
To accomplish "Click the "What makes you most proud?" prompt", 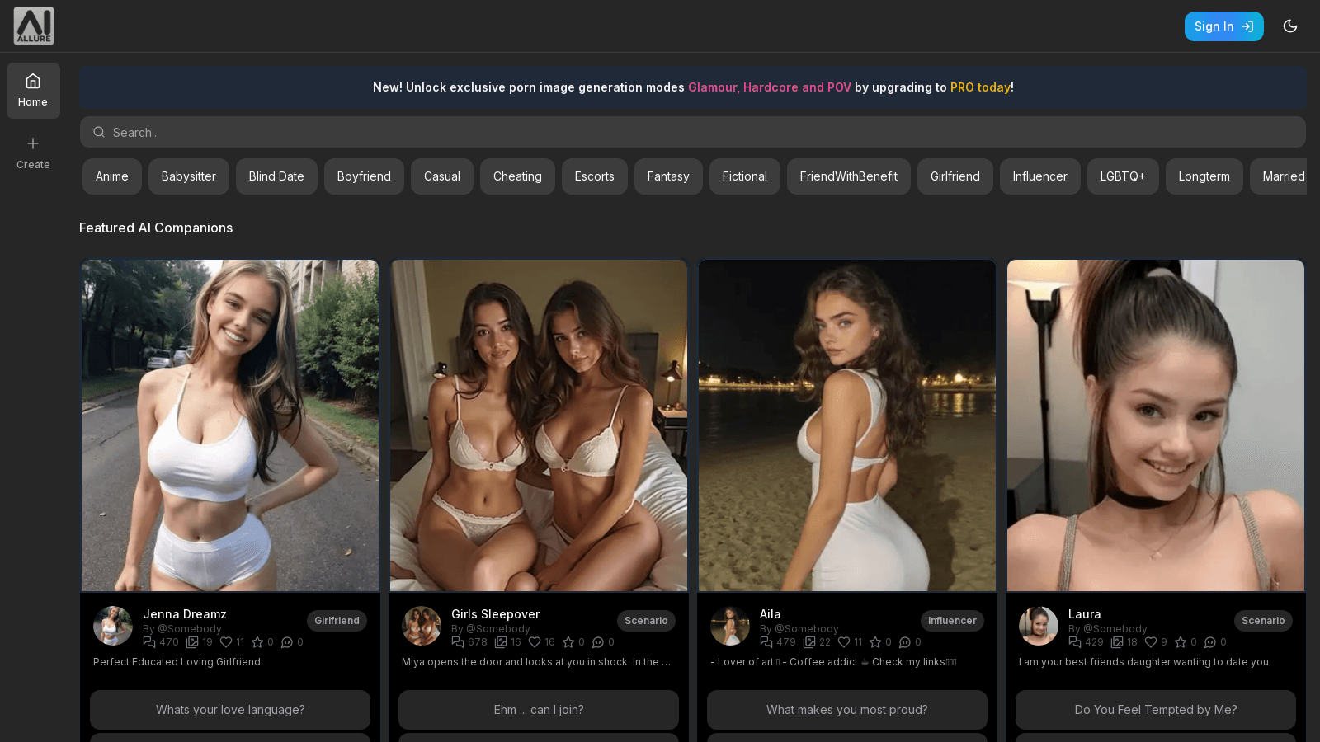I will pos(847,710).
